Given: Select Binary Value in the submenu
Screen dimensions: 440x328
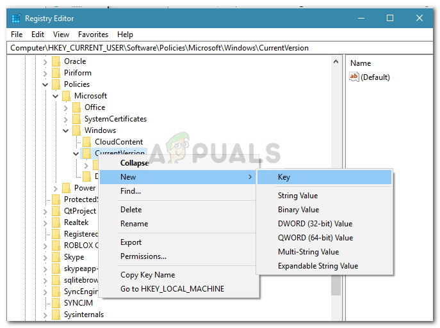Looking at the screenshot, I should [324, 210].
